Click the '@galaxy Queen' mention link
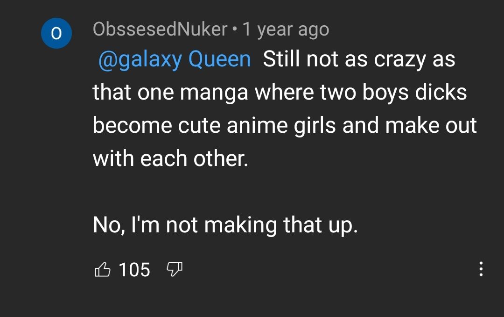This screenshot has width=504, height=317. 174,60
